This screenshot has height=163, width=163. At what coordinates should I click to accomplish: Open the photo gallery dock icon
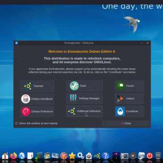[x=55, y=156]
